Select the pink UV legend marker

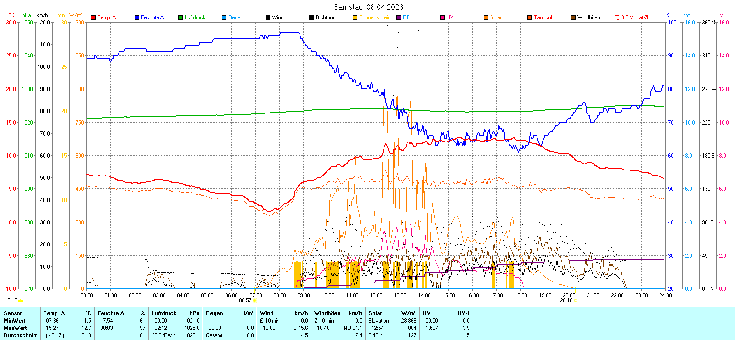[442, 17]
